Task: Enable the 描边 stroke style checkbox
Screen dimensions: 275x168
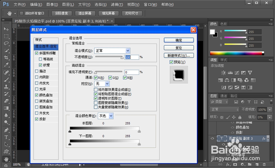Action: tap(37, 71)
